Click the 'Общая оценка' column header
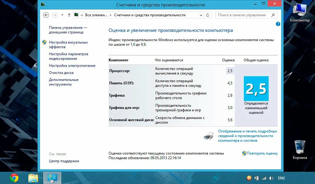The image size is (315, 184). (256, 60)
